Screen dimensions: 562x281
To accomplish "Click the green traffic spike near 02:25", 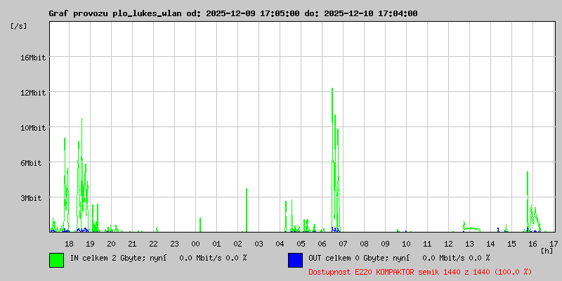I will pos(247,209).
